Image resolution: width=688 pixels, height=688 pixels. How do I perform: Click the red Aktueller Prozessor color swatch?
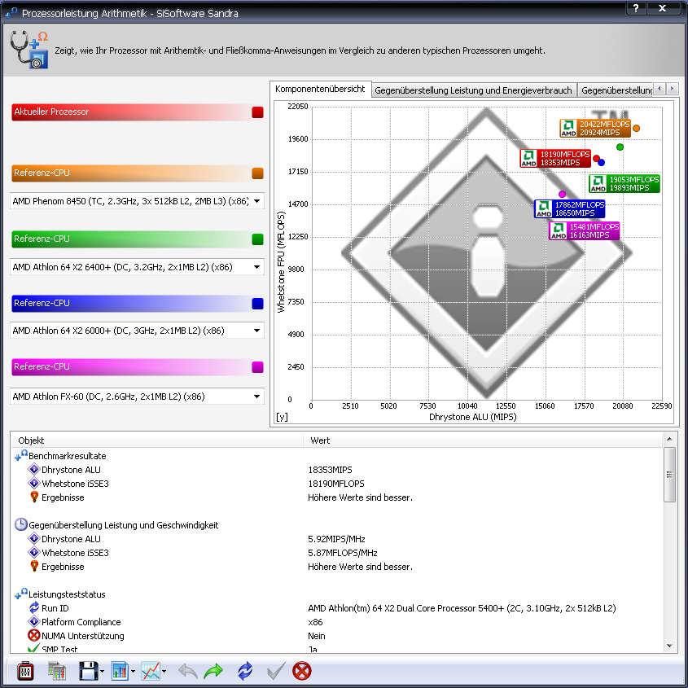(x=257, y=112)
